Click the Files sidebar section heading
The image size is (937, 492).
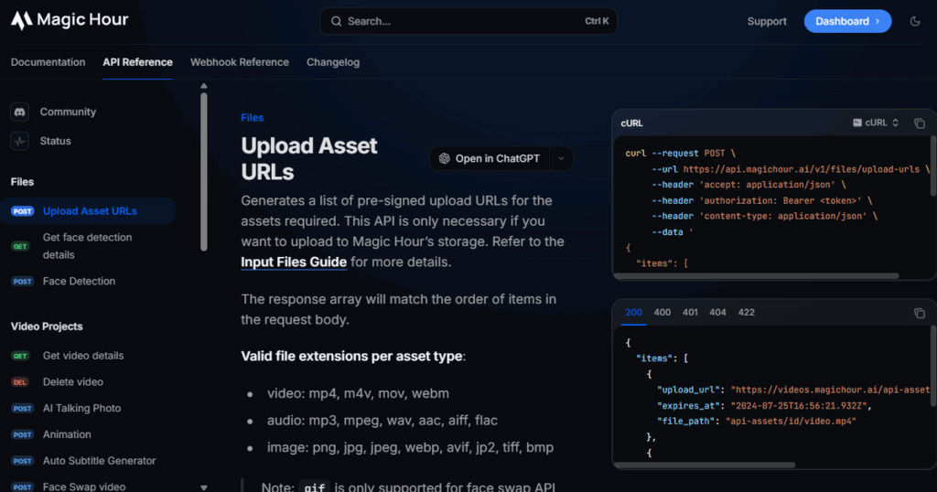pyautogui.click(x=22, y=182)
